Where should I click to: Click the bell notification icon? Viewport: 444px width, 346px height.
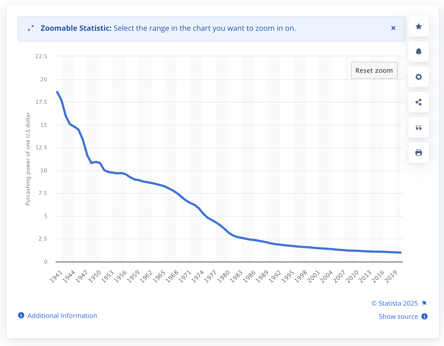pyautogui.click(x=418, y=52)
